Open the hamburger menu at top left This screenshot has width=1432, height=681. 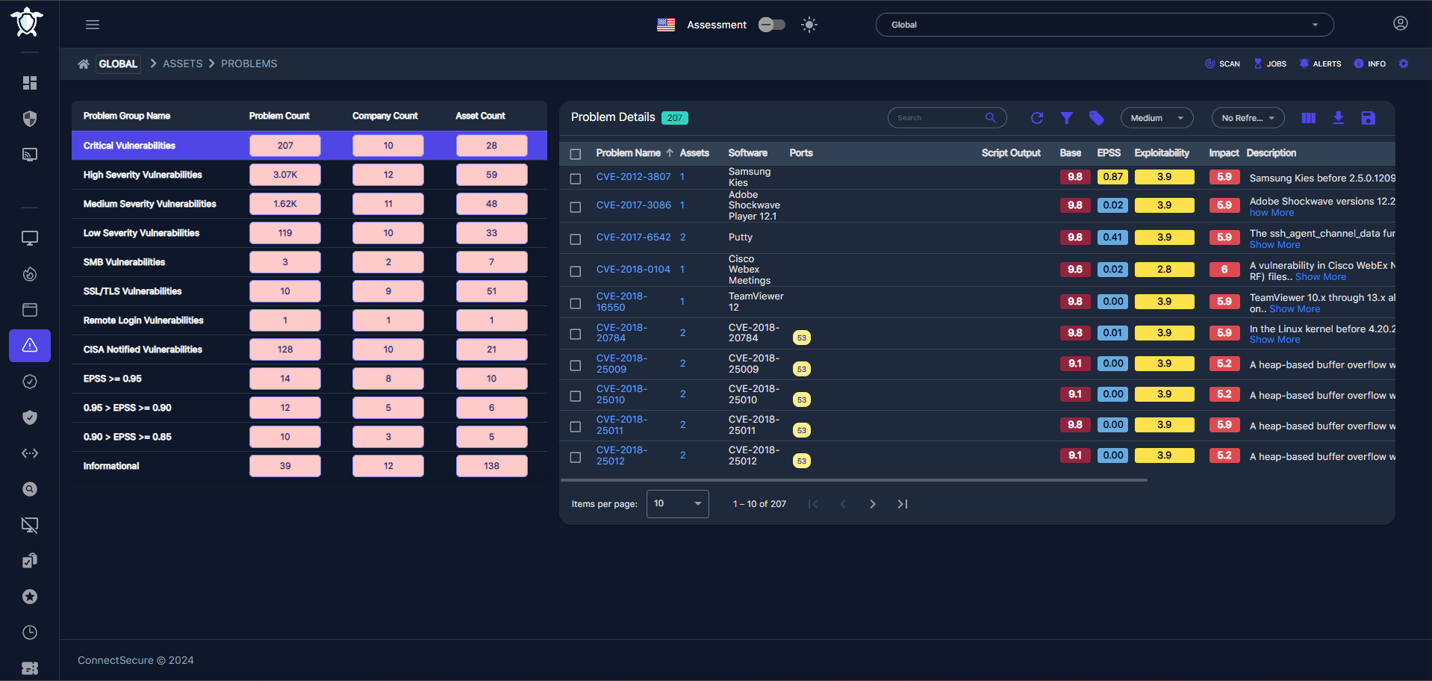92,24
